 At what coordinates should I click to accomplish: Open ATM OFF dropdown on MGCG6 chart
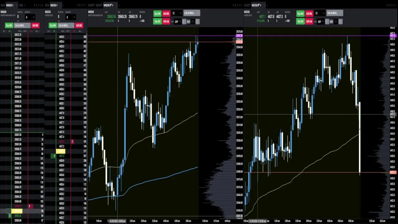point(320,21)
